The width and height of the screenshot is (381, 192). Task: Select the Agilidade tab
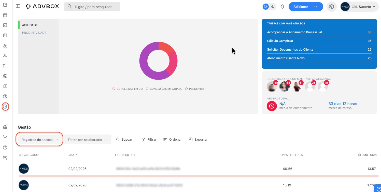click(x=30, y=25)
